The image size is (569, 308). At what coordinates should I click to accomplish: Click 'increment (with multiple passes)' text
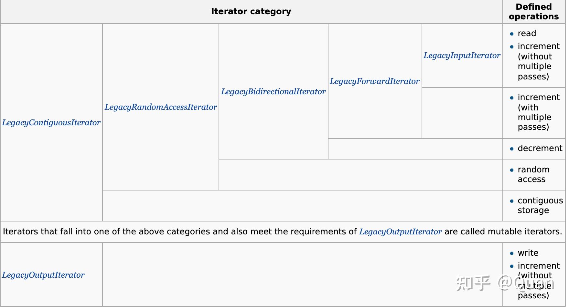[539, 112]
